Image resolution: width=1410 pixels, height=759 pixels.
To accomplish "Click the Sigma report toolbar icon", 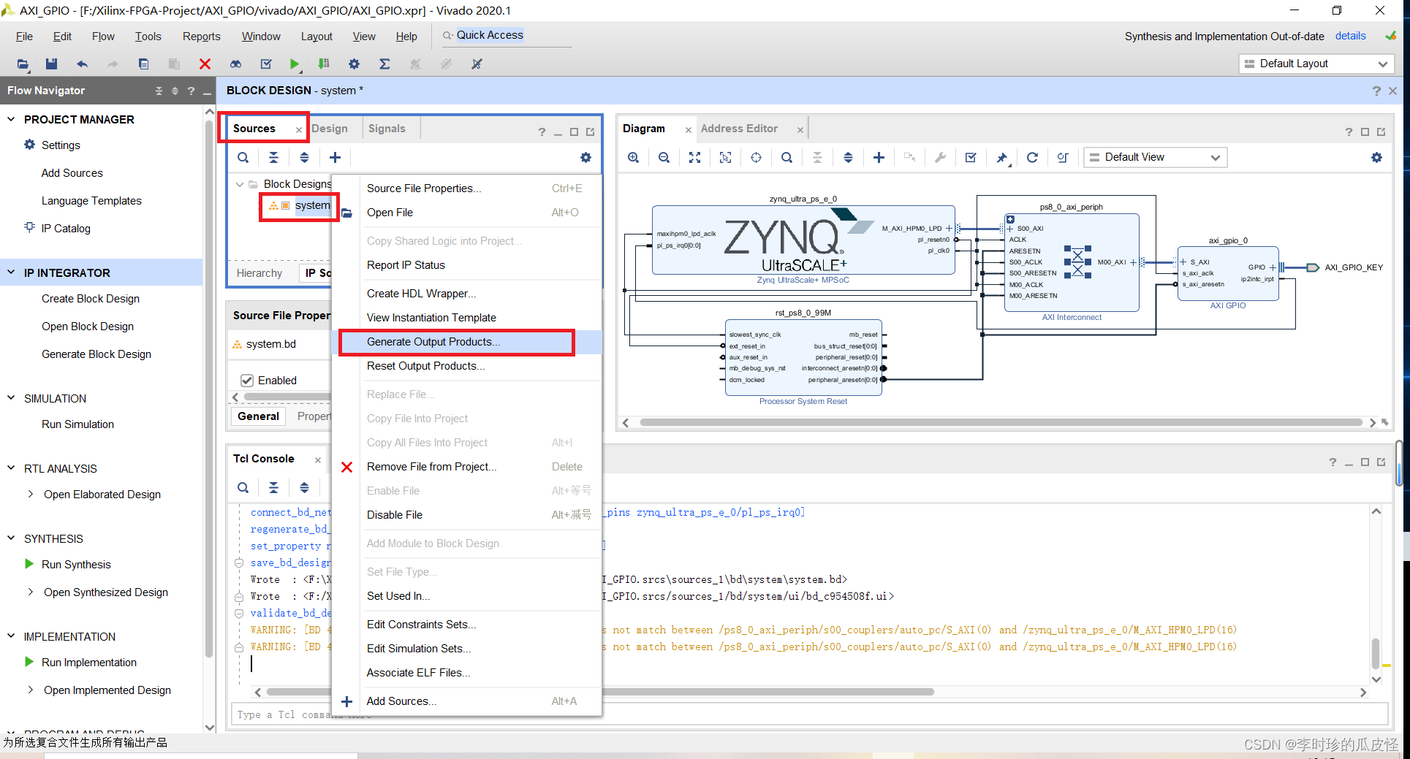I will click(x=384, y=64).
